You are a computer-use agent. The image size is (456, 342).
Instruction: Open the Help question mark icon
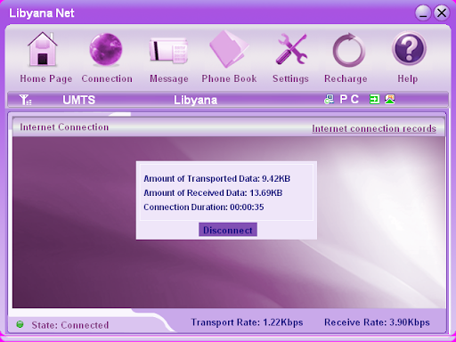[409, 48]
